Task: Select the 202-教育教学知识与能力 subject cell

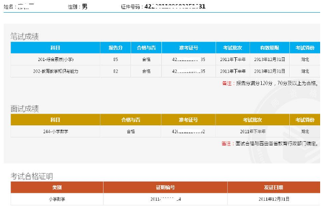Action: [56, 71]
